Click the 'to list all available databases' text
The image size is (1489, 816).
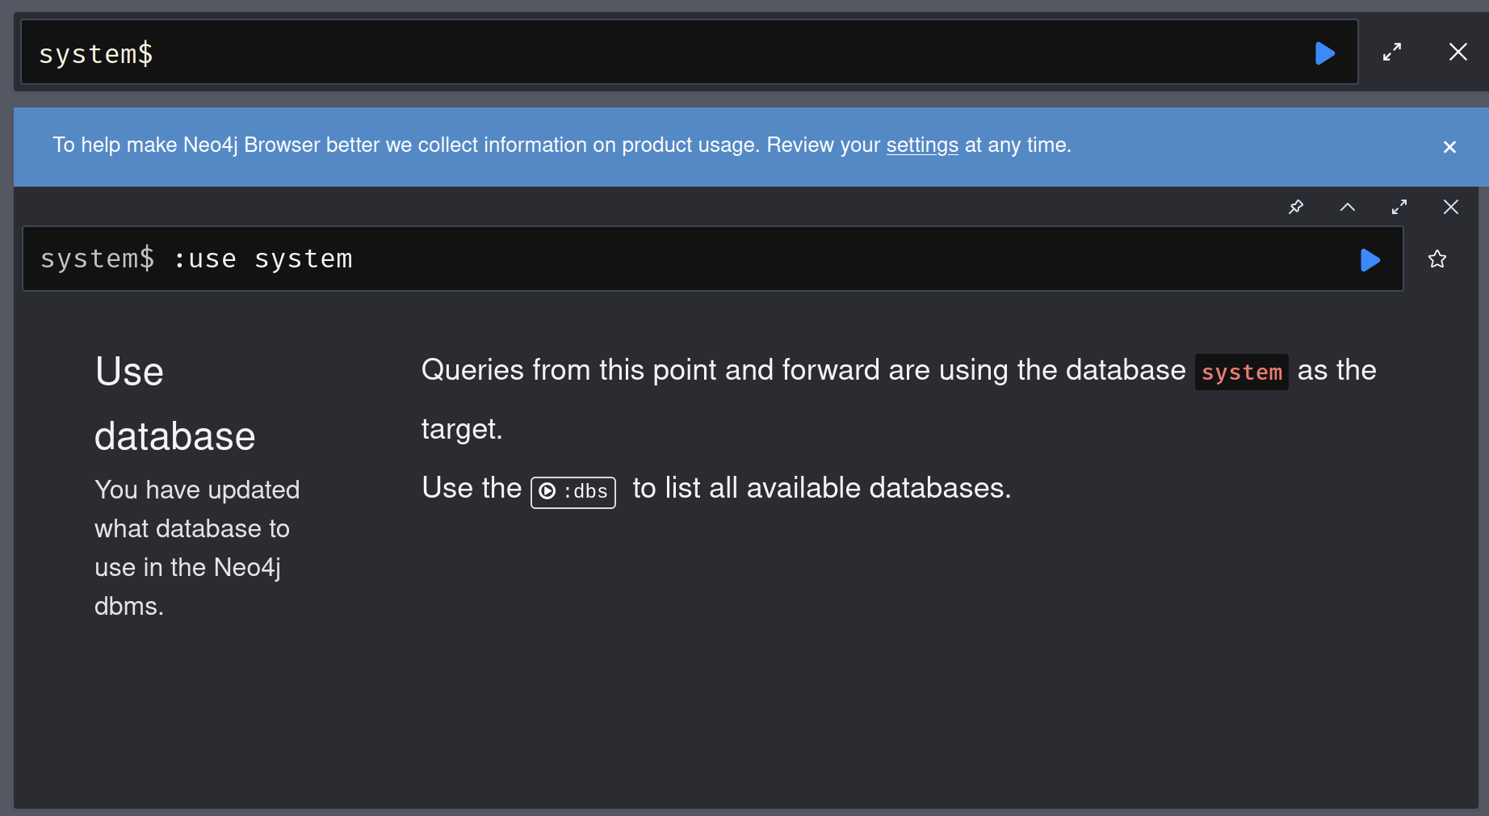tap(821, 489)
